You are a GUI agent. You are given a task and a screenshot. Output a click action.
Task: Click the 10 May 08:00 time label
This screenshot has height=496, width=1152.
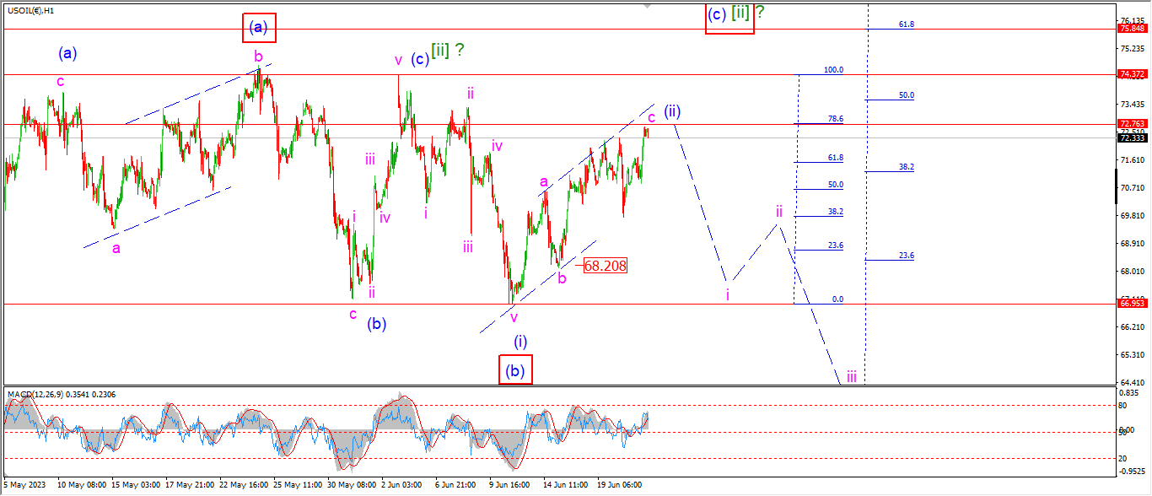81,485
